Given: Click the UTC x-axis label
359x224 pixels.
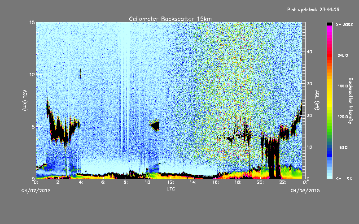Looking at the screenshot, I should [x=171, y=189].
